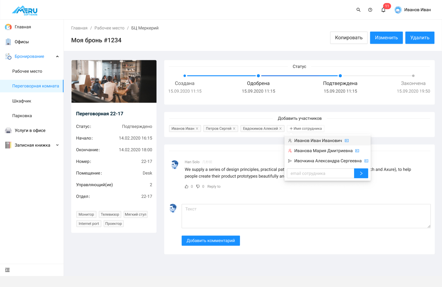The image size is (442, 287).
Task: Click the Имя сотрудника add tag field
Action: [306, 129]
